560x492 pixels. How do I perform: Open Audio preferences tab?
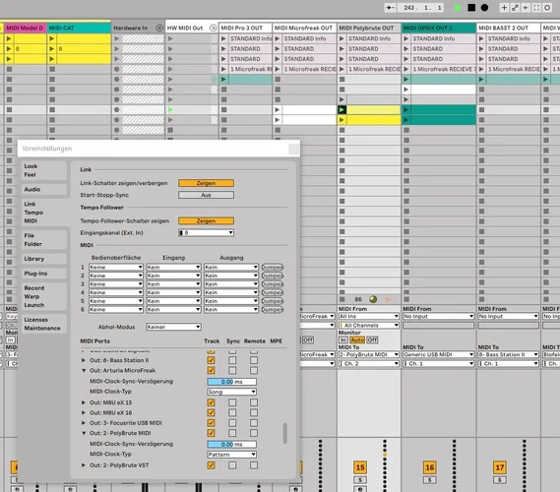(43, 189)
